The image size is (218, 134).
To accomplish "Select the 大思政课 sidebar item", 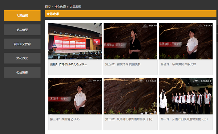I will tap(22, 16).
